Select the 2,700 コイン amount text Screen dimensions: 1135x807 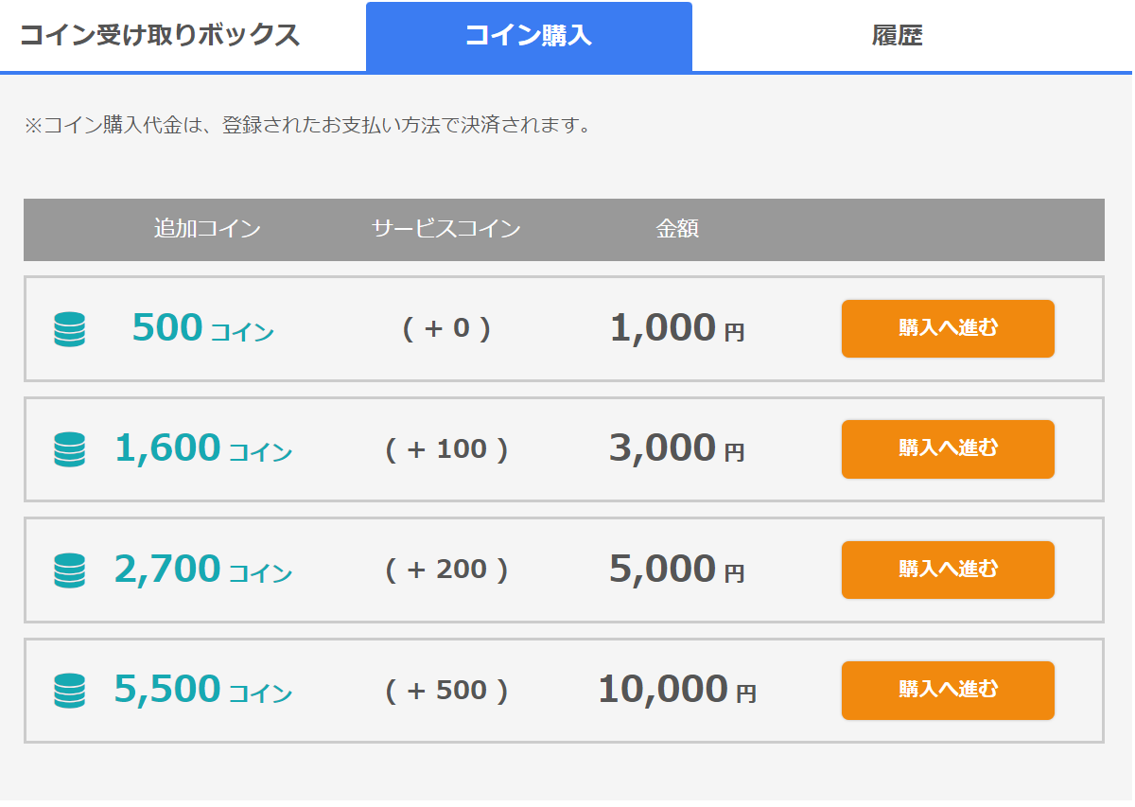click(202, 569)
